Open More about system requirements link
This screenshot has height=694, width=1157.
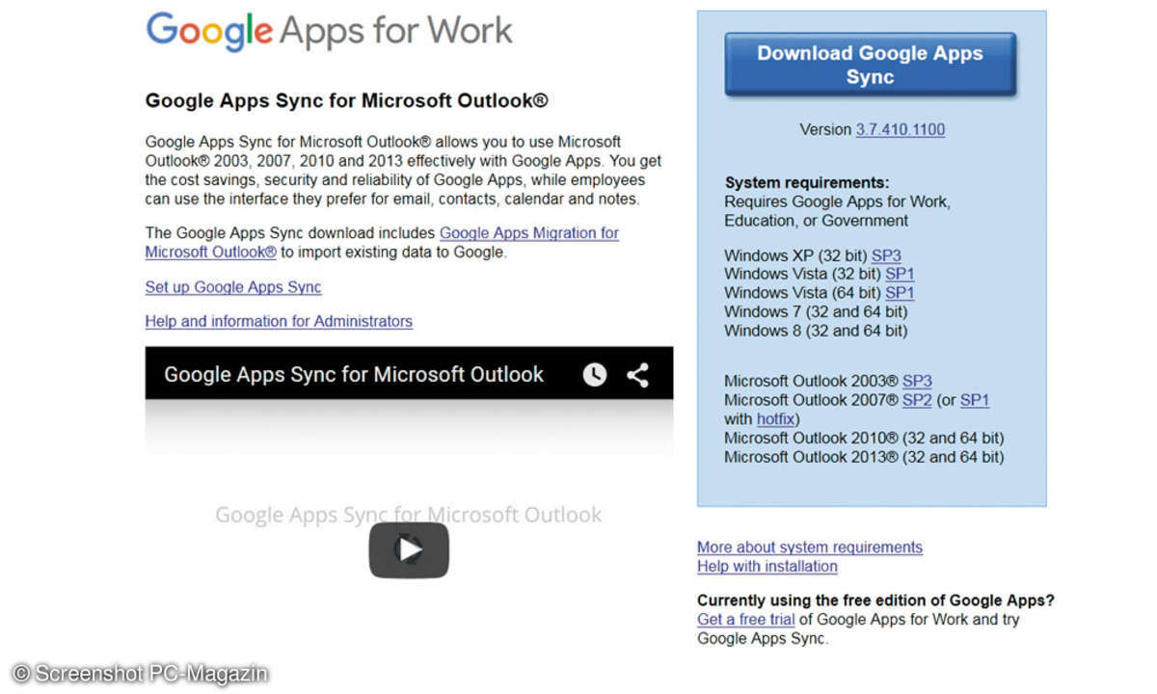click(x=810, y=547)
